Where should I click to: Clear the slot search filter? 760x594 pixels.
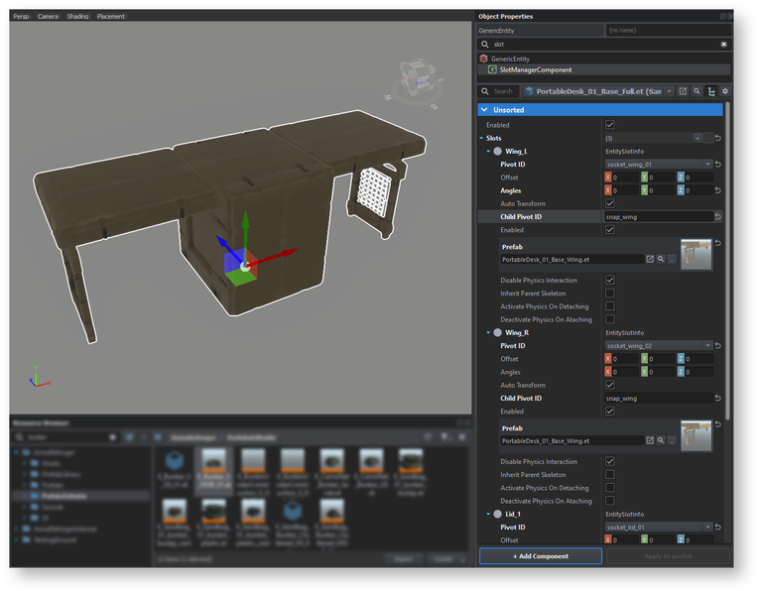pyautogui.click(x=723, y=45)
